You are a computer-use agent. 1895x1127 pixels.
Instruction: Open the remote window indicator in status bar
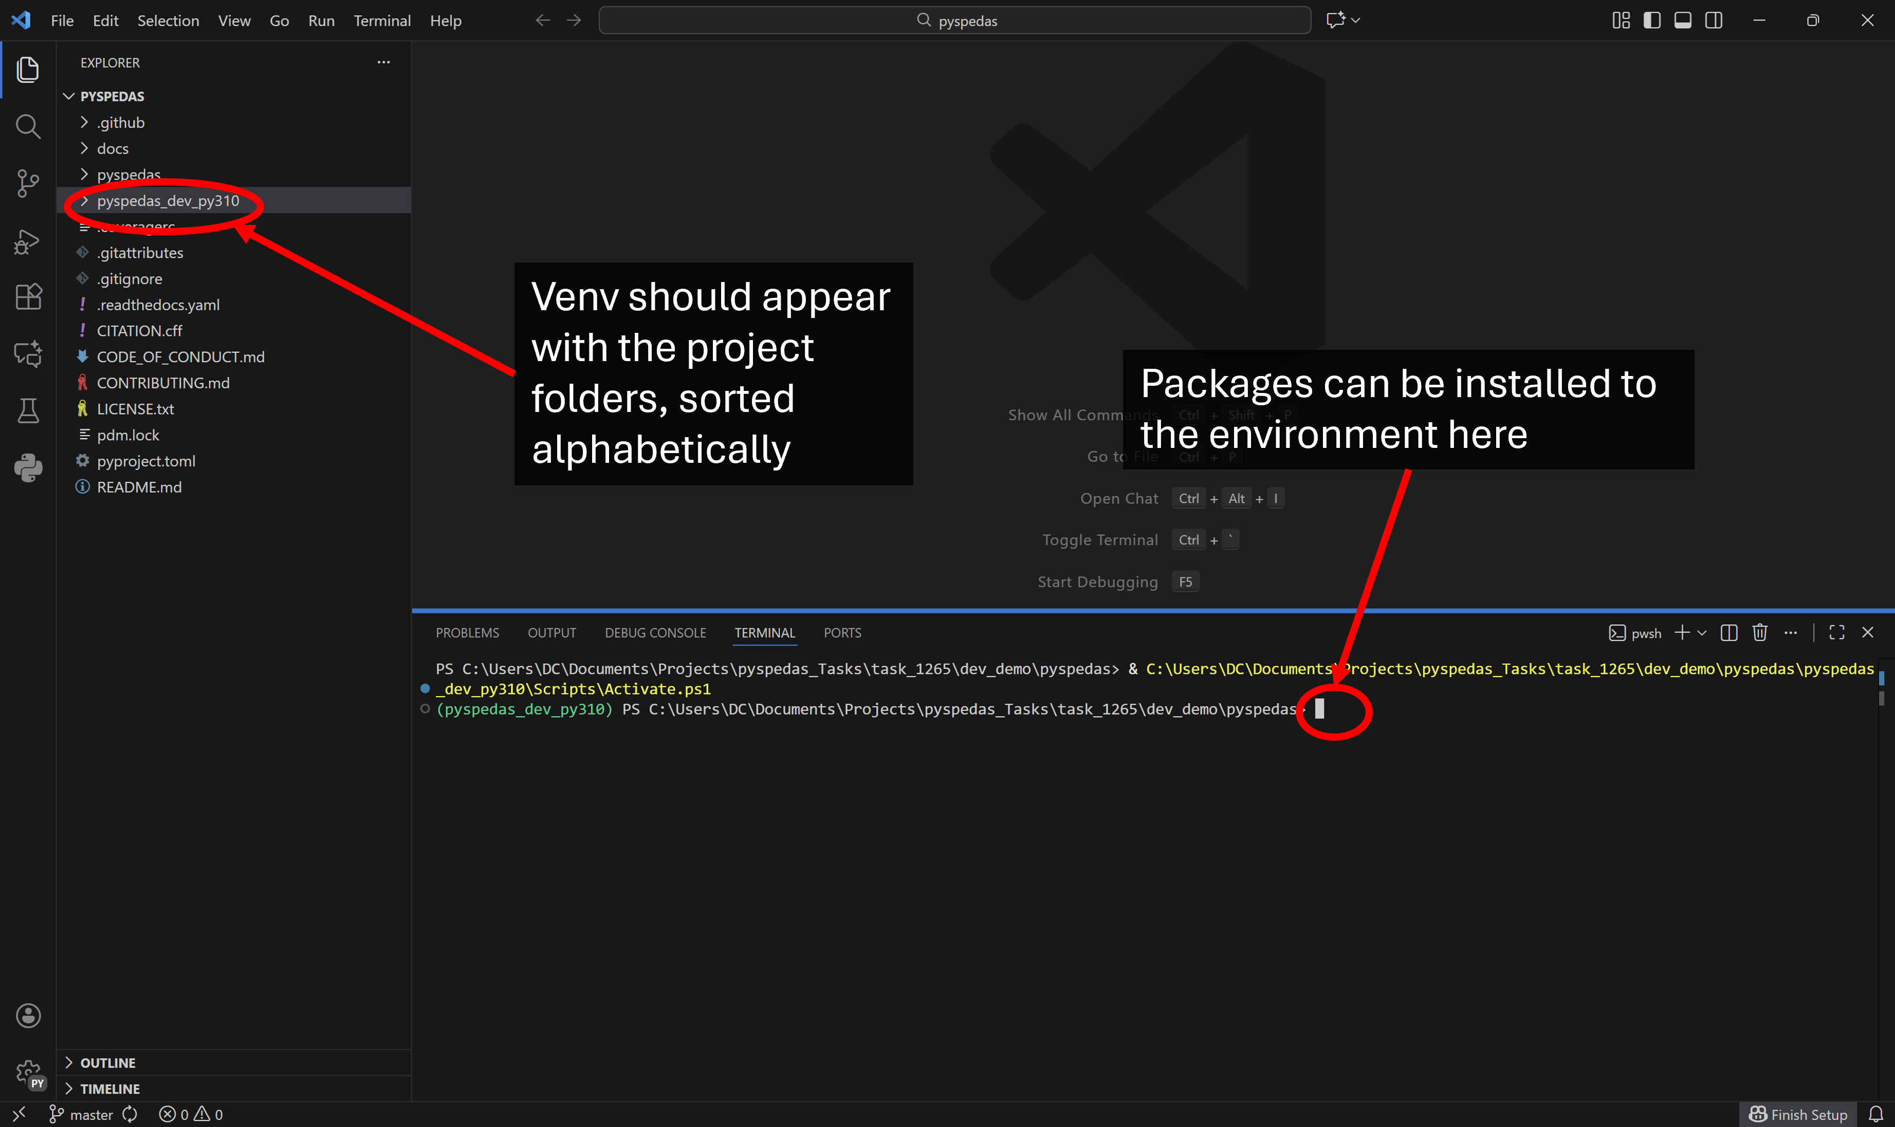click(19, 1113)
